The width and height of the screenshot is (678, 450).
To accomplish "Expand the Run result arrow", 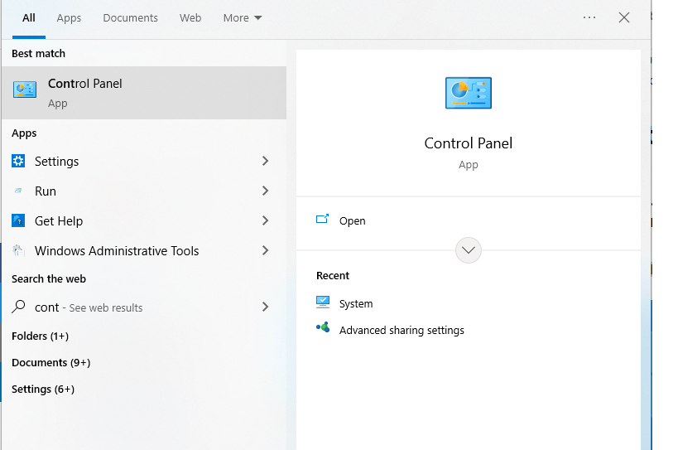I will pos(266,191).
